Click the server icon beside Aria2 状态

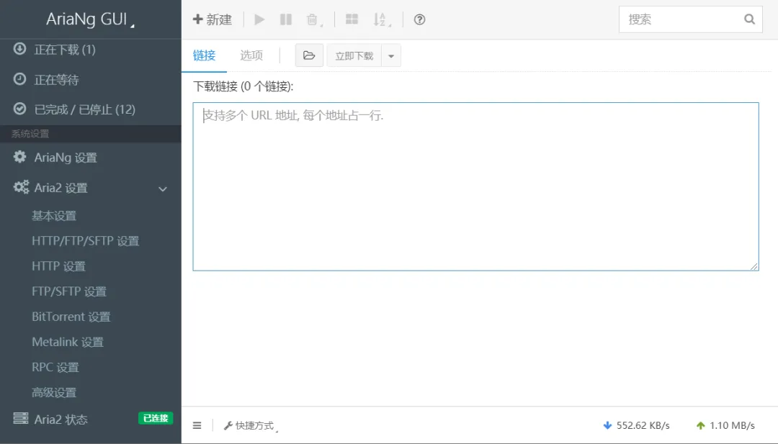20,418
